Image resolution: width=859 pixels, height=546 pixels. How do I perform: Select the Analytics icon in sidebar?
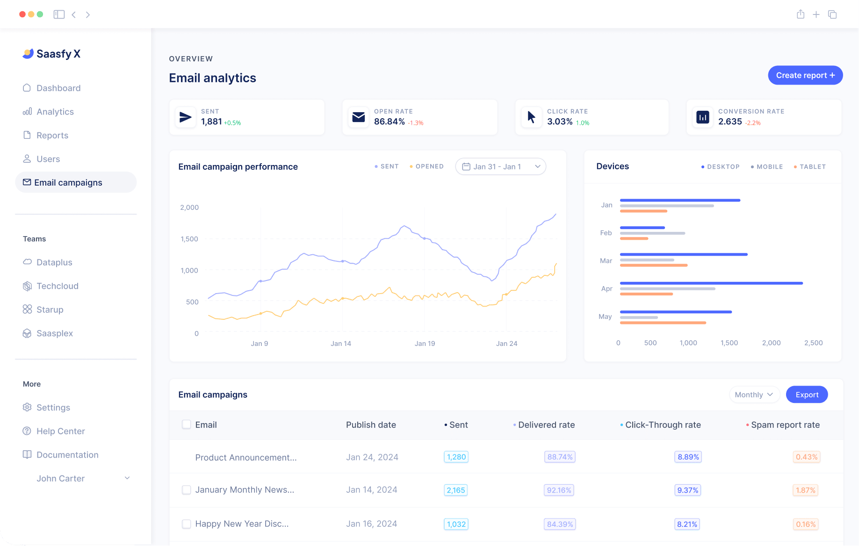click(x=28, y=111)
